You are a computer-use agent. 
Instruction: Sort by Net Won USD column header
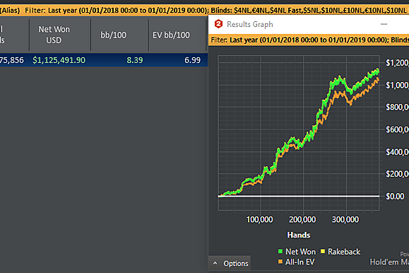tap(54, 35)
